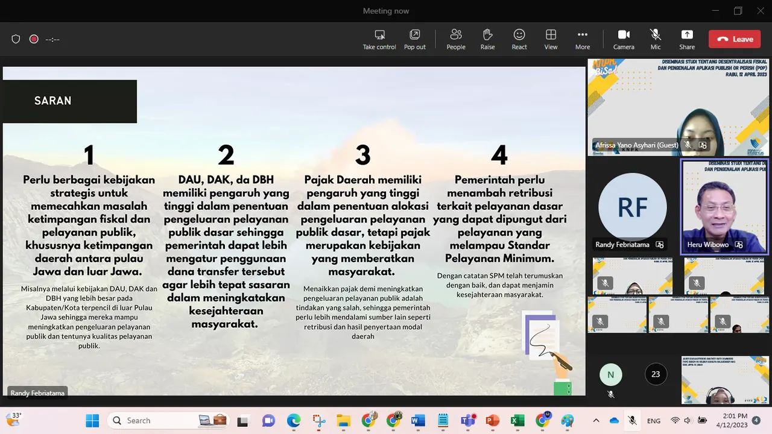The image size is (772, 434).
Task: Open the View layout options
Action: pos(551,39)
